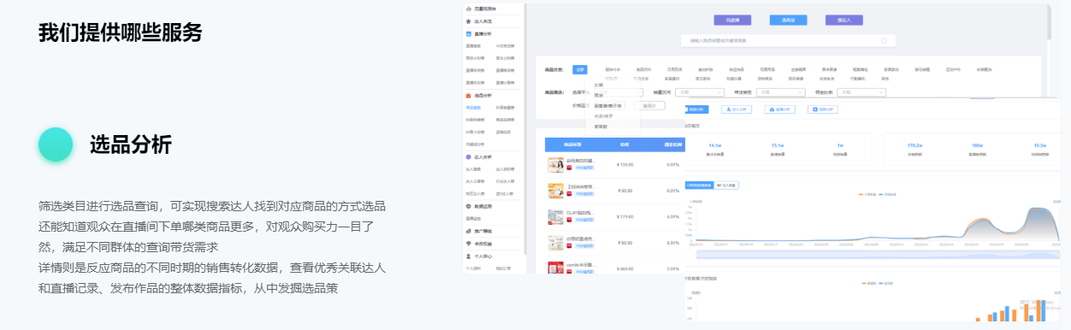Click the 找直播 purple button
This screenshot has width=1071, height=330.
[x=733, y=19]
